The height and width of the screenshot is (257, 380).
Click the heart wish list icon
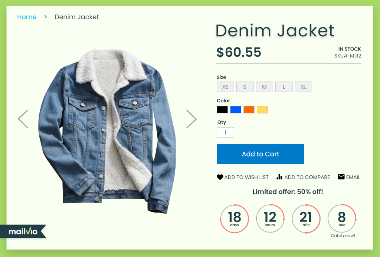click(x=220, y=177)
